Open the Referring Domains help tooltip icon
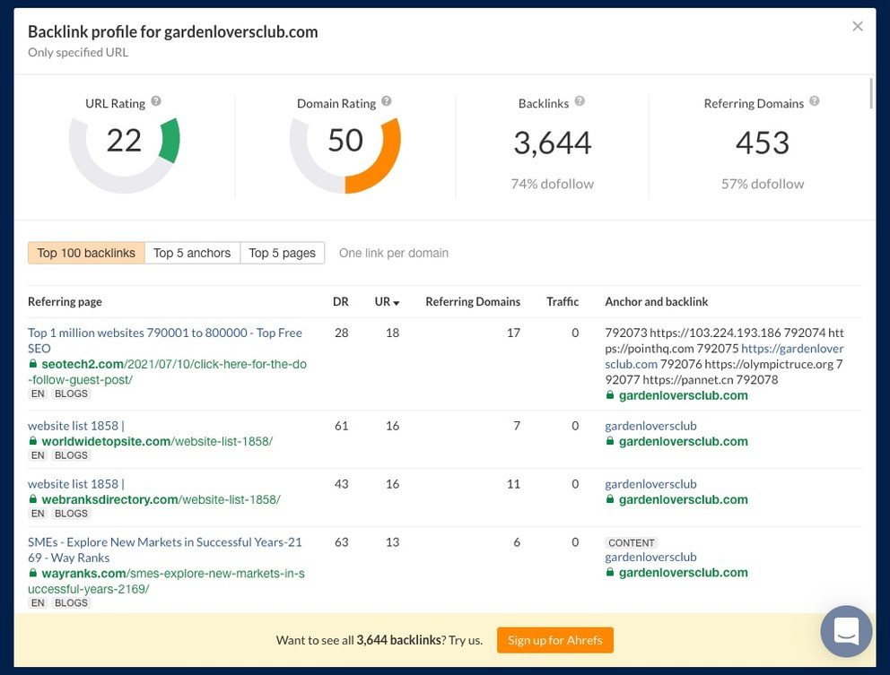 click(x=814, y=101)
